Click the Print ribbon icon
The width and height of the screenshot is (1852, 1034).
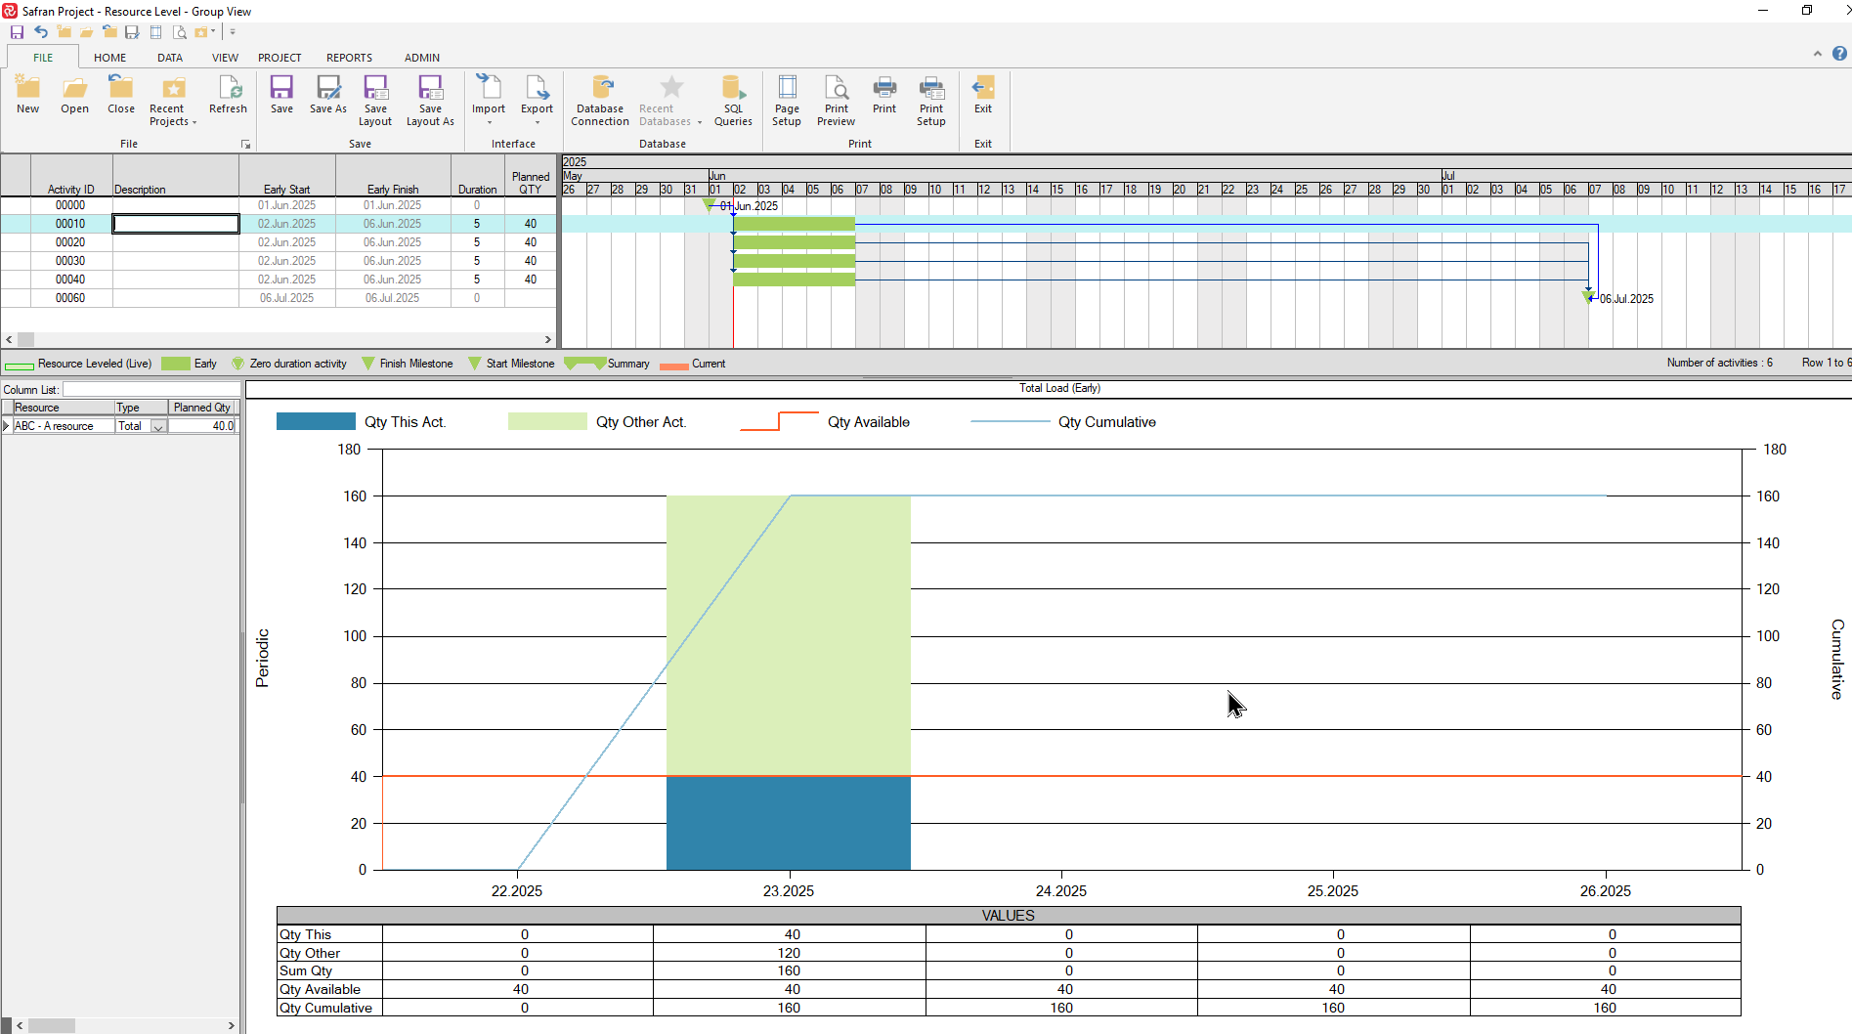point(884,96)
